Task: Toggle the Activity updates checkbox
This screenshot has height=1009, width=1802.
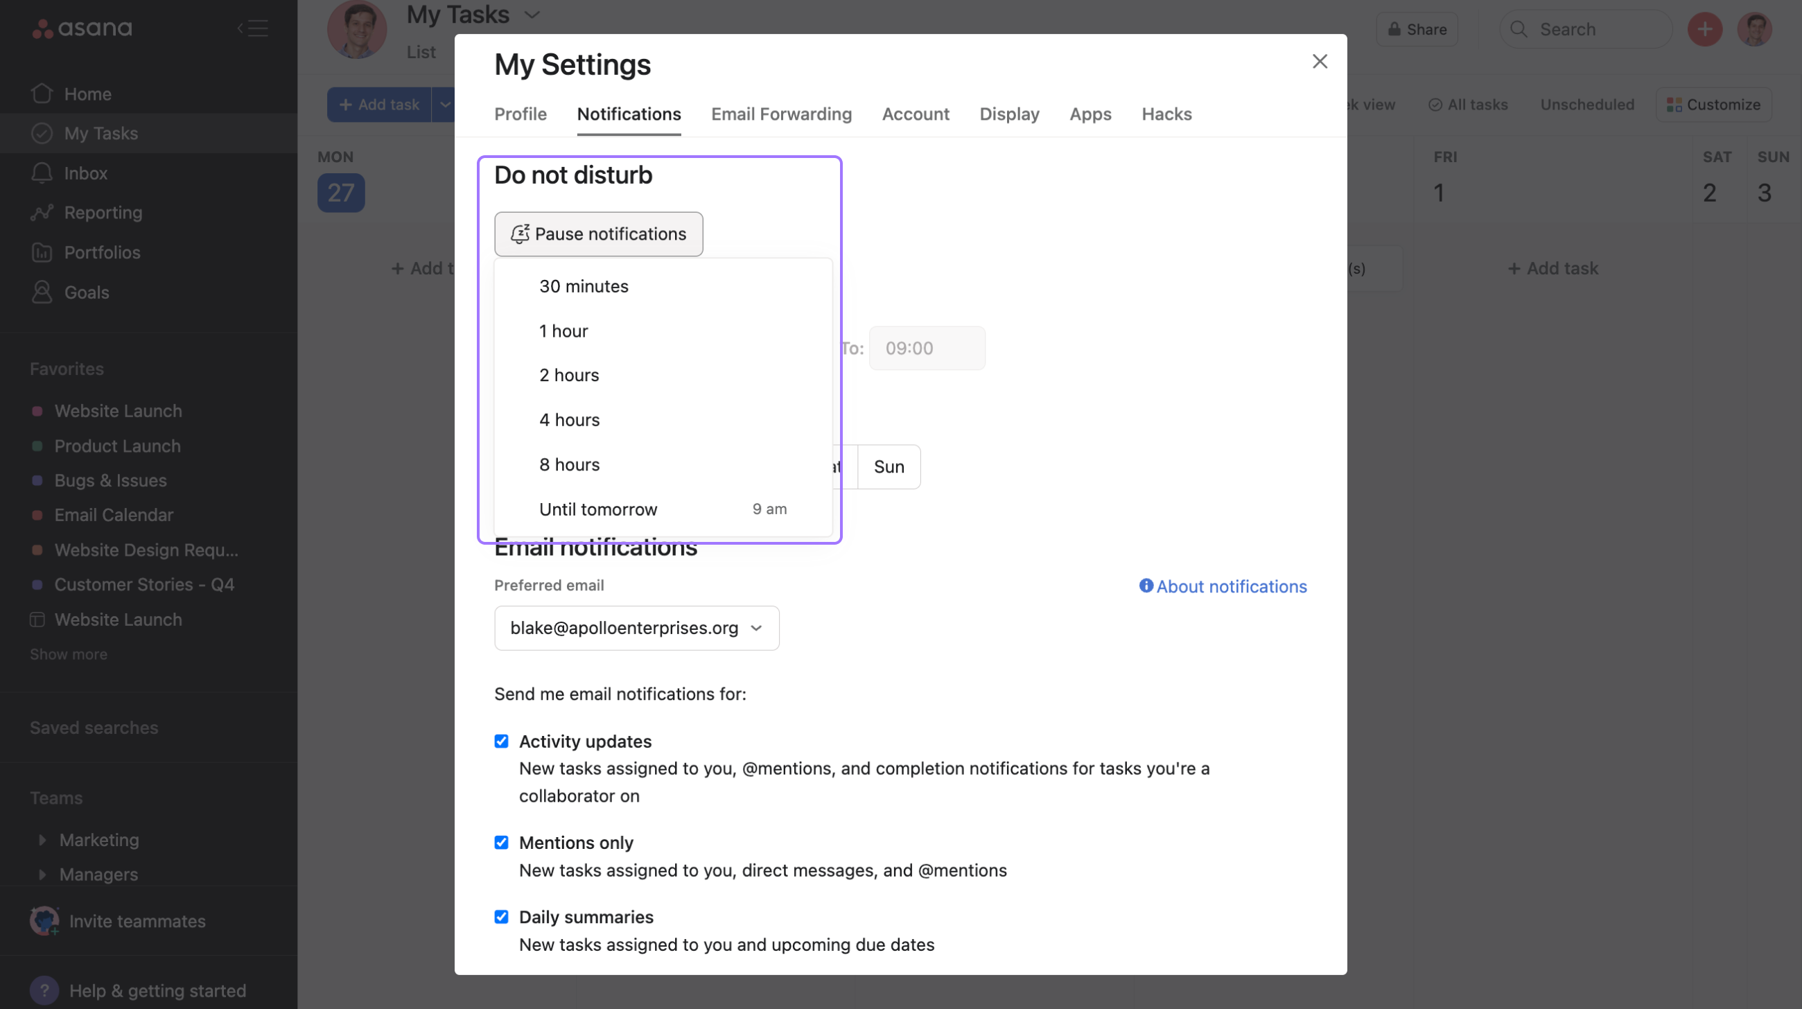Action: coord(500,740)
